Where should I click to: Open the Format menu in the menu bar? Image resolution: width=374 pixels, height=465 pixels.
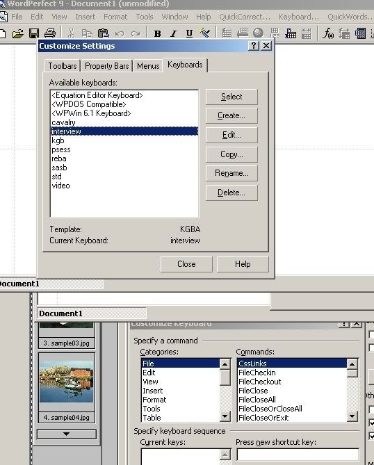click(x=115, y=17)
